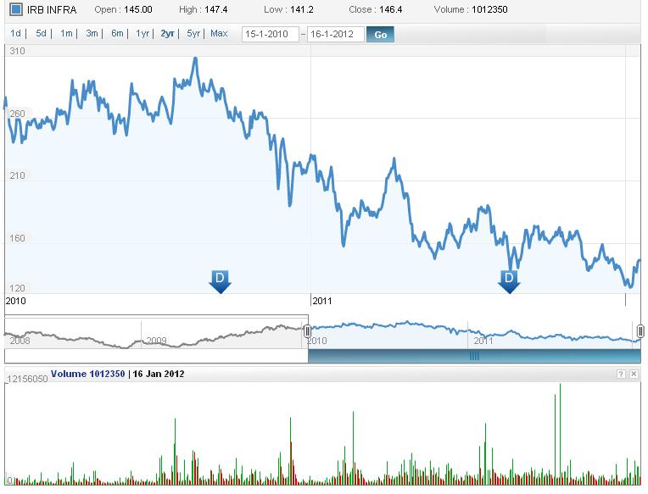The width and height of the screenshot is (648, 494).
Task: Show the 6m time range
Action: (117, 34)
